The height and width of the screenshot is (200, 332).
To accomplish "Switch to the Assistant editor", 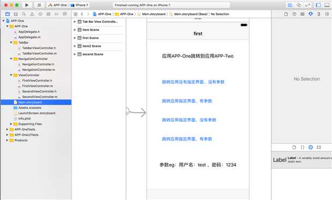I will (299, 5).
